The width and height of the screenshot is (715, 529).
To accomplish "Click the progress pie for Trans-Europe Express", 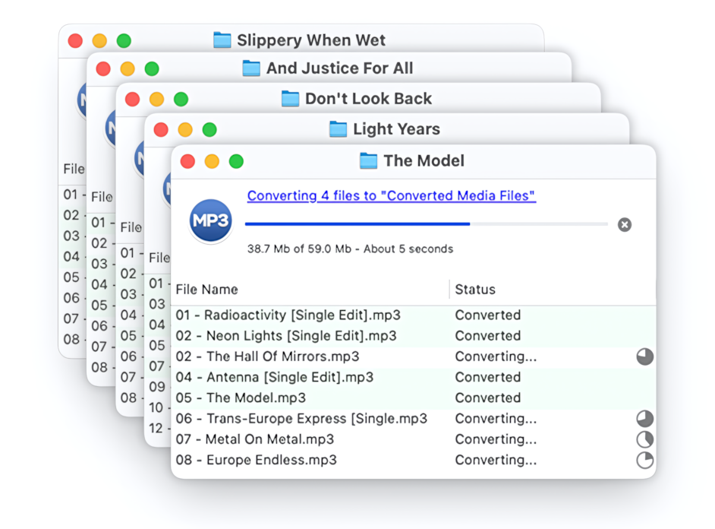I will 644,419.
